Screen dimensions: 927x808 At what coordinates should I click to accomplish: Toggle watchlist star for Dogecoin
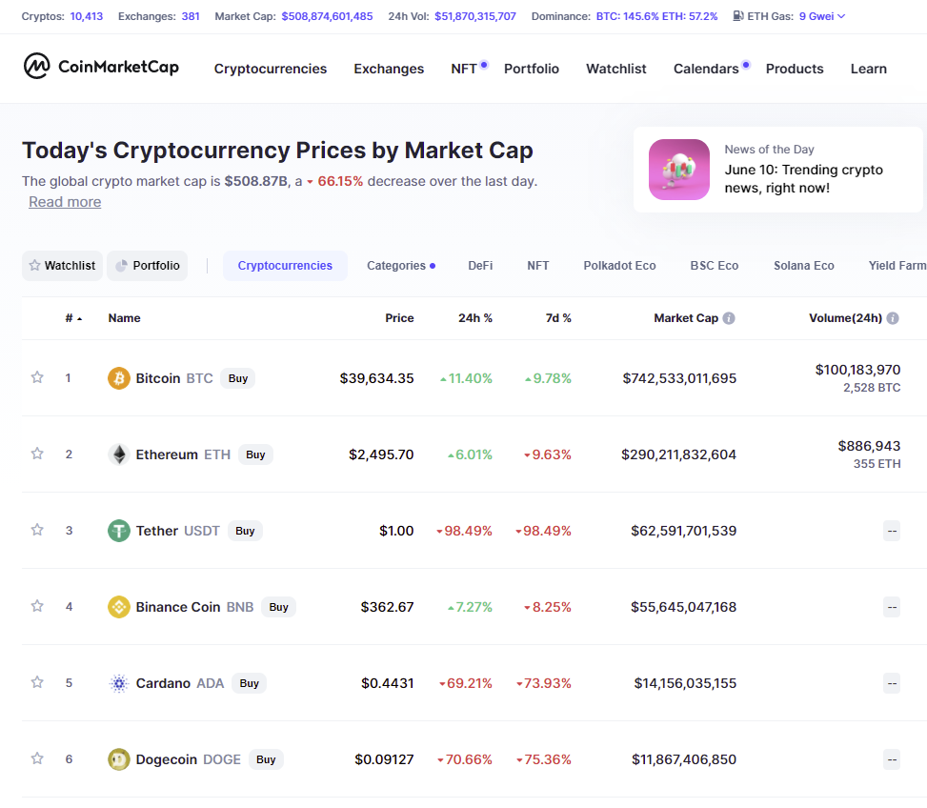[x=37, y=758]
